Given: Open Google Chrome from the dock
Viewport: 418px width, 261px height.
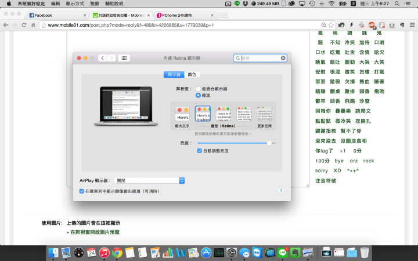Looking at the screenshot, I should click(x=117, y=253).
